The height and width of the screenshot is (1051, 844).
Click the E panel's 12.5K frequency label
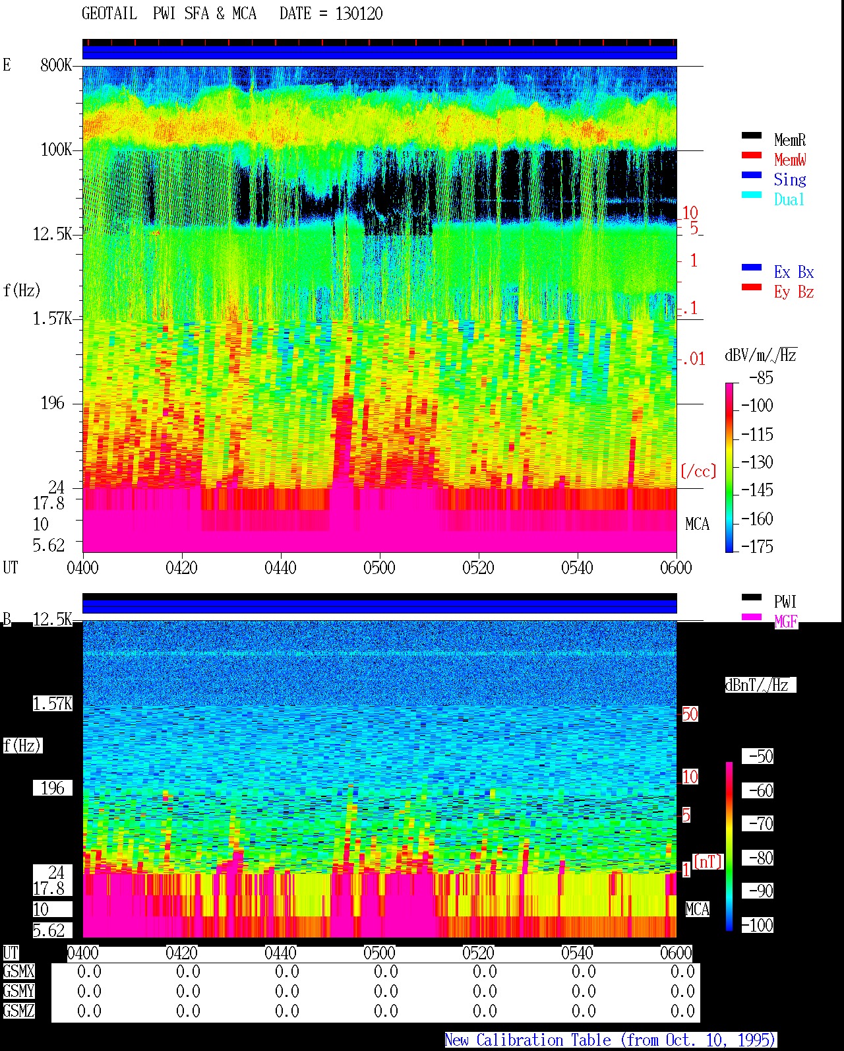pos(52,234)
